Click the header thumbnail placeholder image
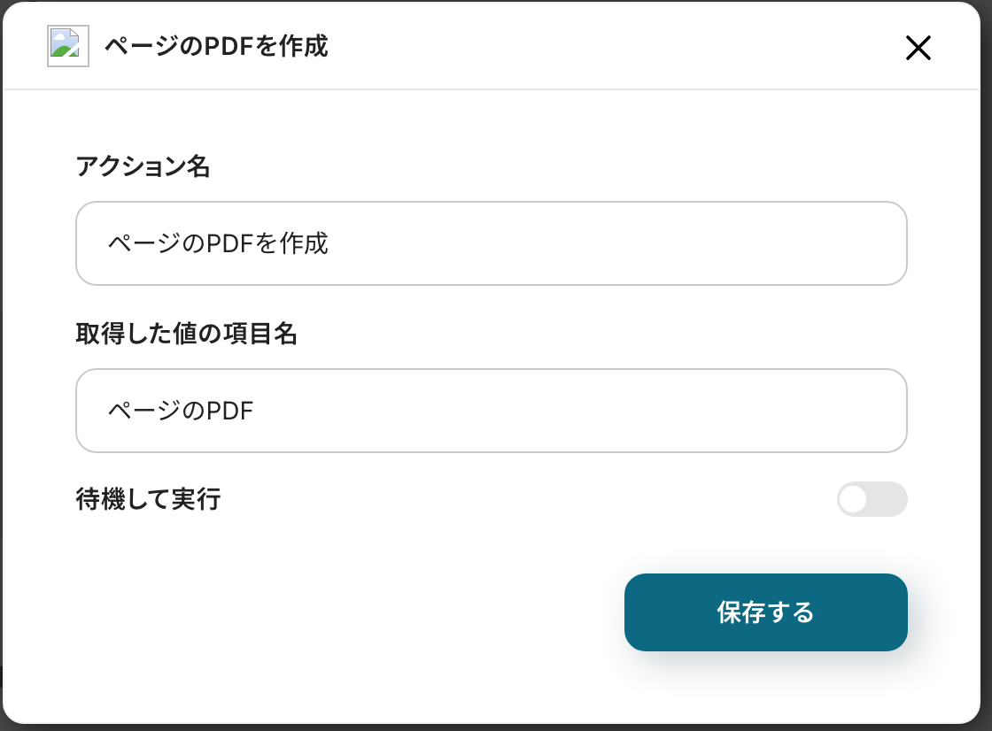The image size is (992, 731). 67,46
